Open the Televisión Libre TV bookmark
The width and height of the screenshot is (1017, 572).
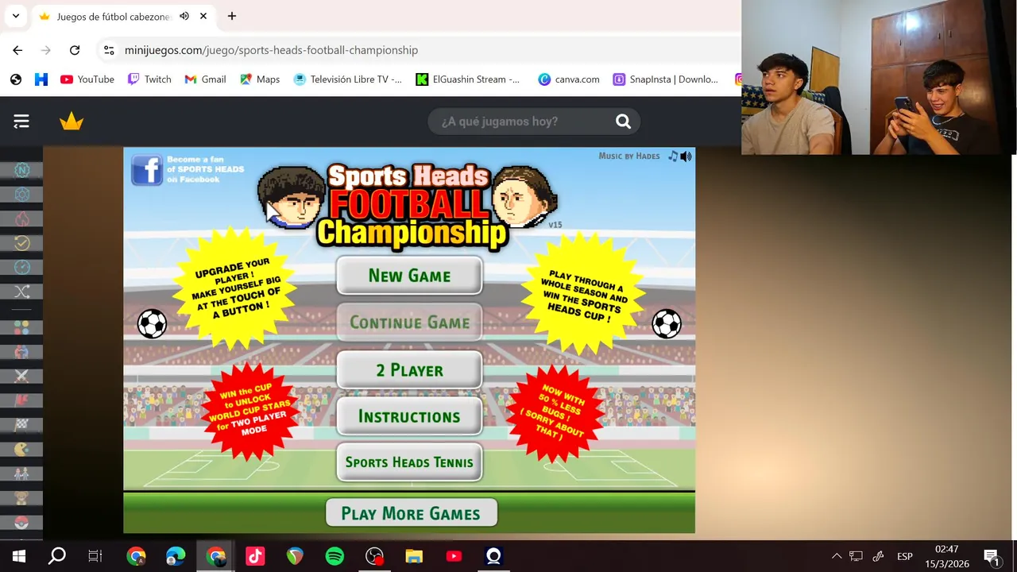tap(347, 79)
